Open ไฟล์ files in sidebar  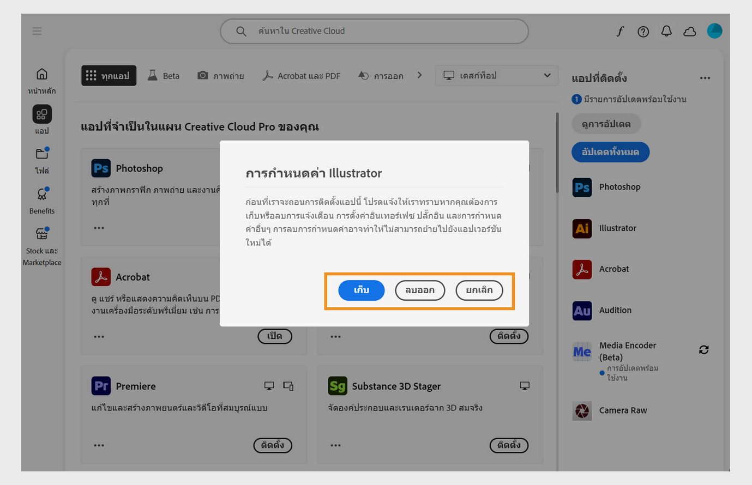click(x=42, y=161)
